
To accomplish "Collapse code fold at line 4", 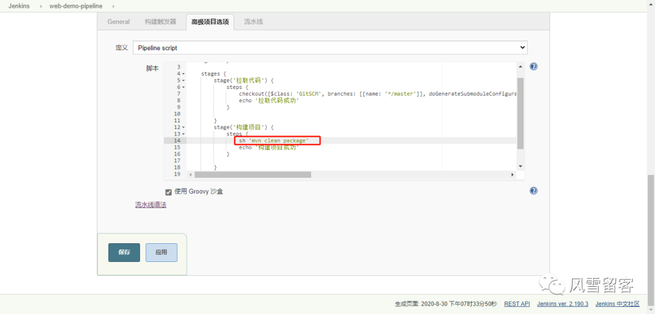I will click(x=183, y=74).
